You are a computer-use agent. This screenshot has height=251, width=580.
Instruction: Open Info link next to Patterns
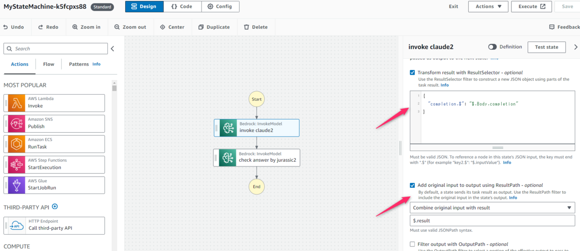(x=97, y=64)
